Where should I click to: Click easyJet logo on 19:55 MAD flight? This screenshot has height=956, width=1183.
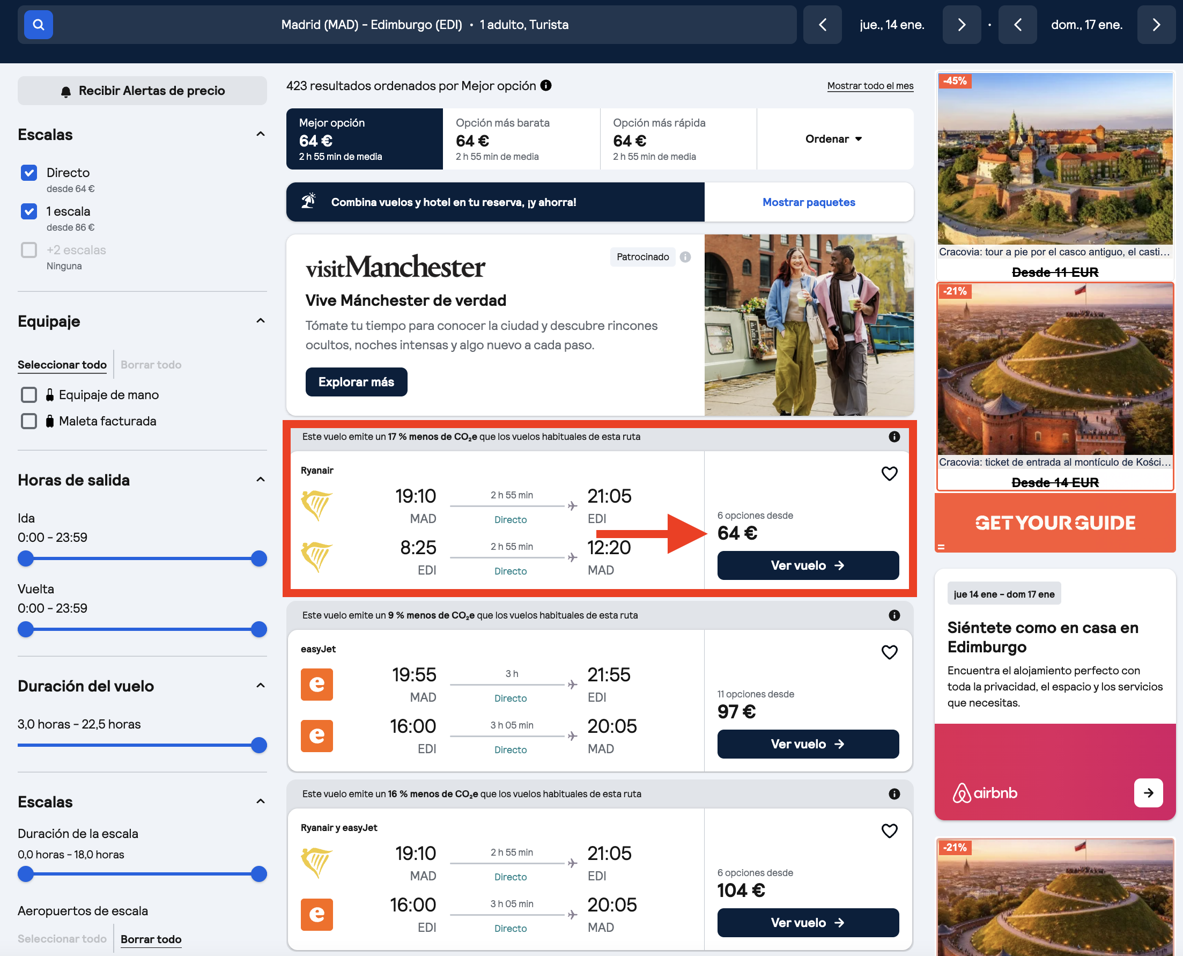click(x=316, y=685)
